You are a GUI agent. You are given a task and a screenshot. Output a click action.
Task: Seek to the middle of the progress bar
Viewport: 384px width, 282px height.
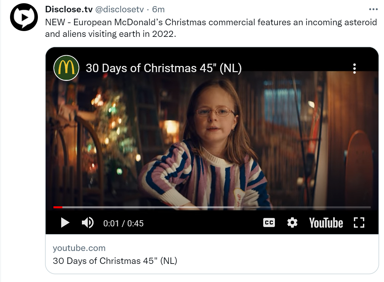[212, 207]
